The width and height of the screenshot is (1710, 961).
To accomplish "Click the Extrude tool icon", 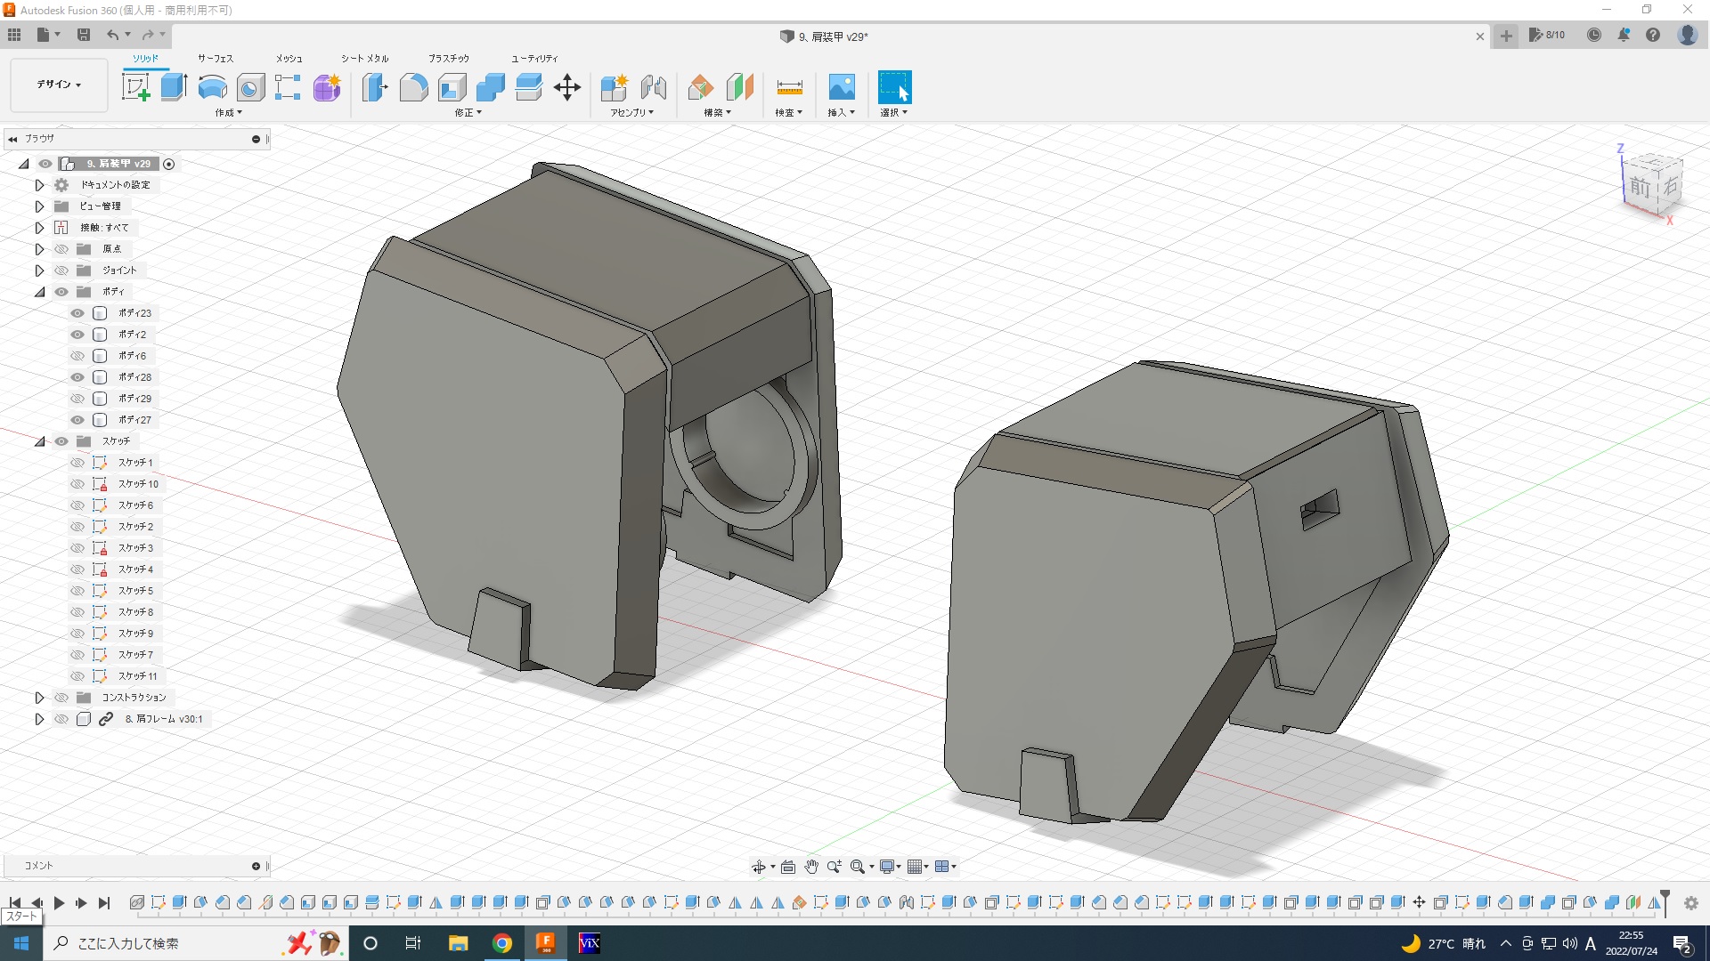I will (x=174, y=87).
